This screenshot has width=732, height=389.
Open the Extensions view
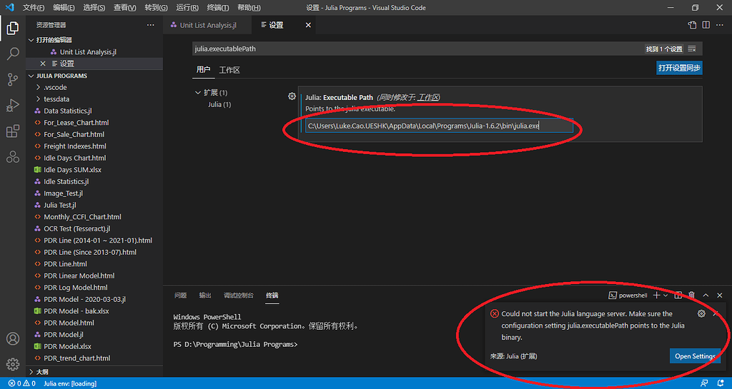pos(13,131)
